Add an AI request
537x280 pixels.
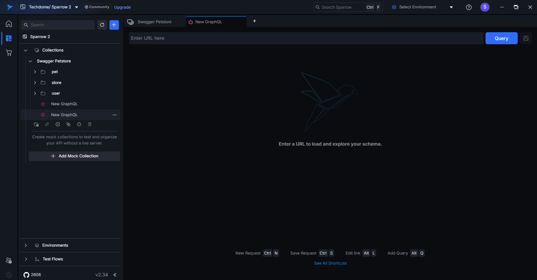tap(90, 124)
